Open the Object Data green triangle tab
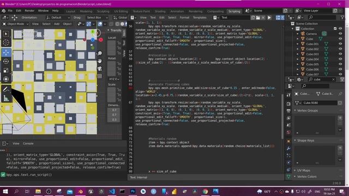The image size is (349, 196). pos(288,176)
